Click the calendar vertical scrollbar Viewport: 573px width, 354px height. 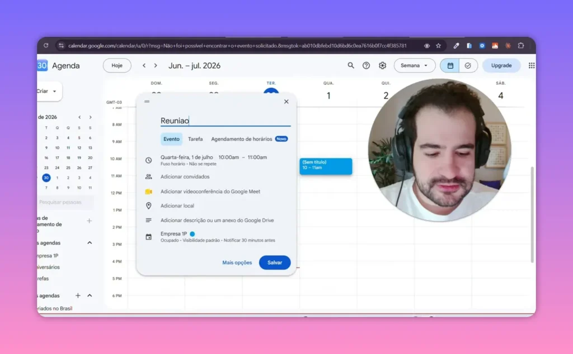click(x=532, y=214)
